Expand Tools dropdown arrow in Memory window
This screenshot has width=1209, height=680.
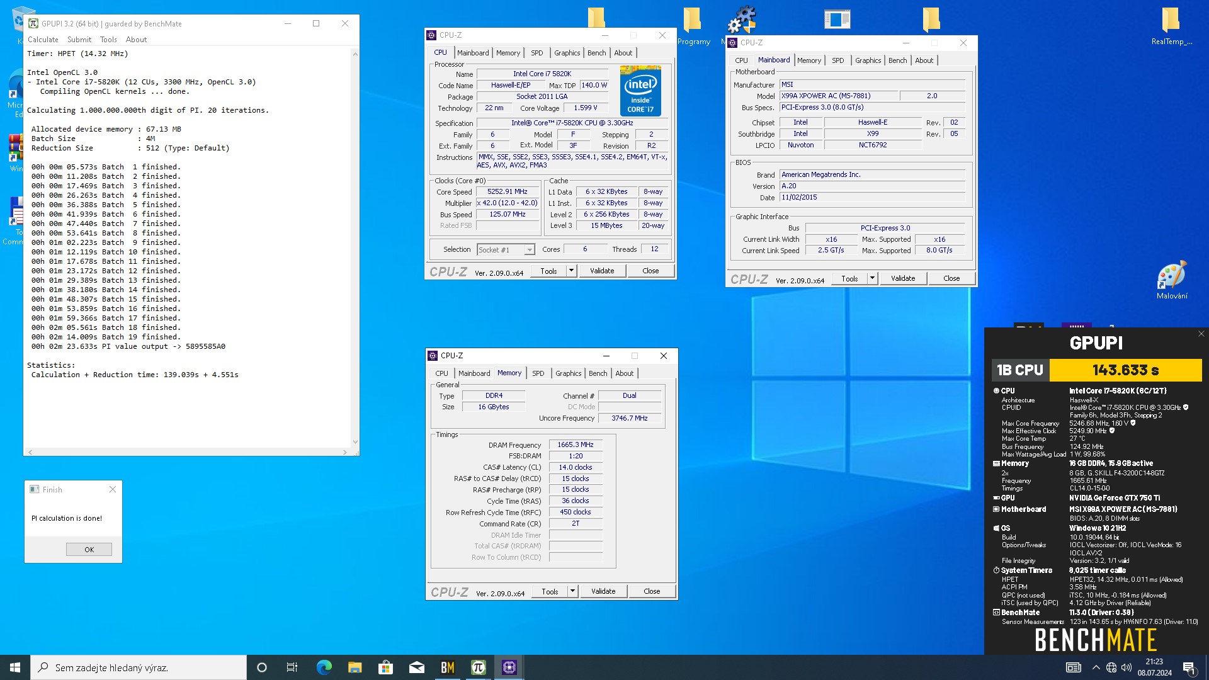pyautogui.click(x=573, y=591)
